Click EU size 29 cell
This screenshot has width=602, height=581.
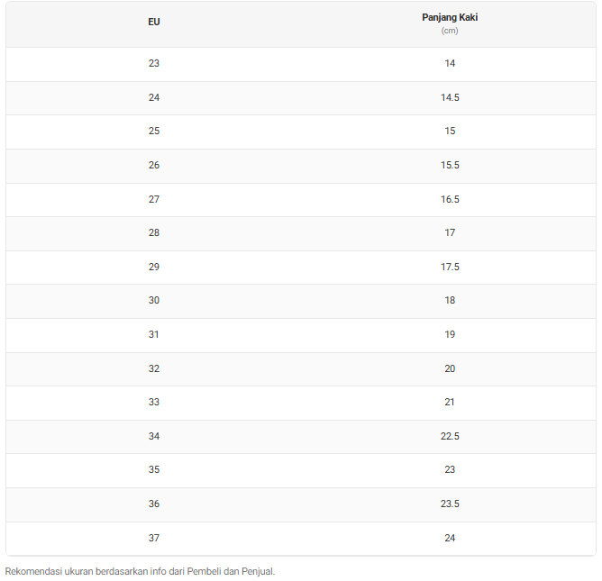tap(154, 267)
